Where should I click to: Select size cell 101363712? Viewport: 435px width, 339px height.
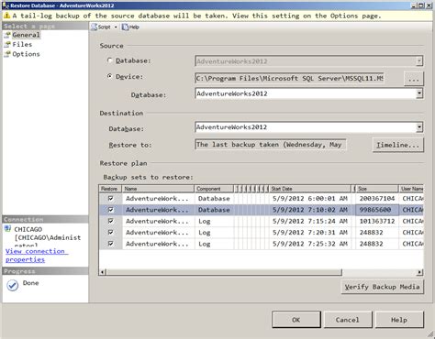click(377, 221)
